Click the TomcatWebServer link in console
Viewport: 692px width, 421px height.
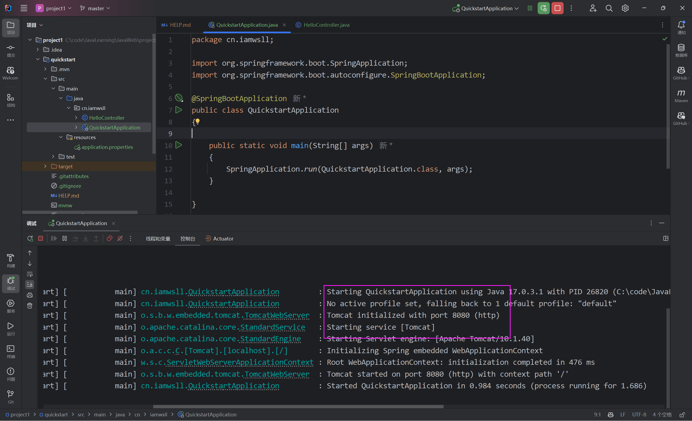point(277,315)
